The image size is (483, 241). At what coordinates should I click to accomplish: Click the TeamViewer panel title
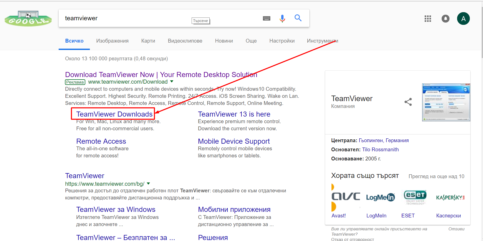coord(352,98)
